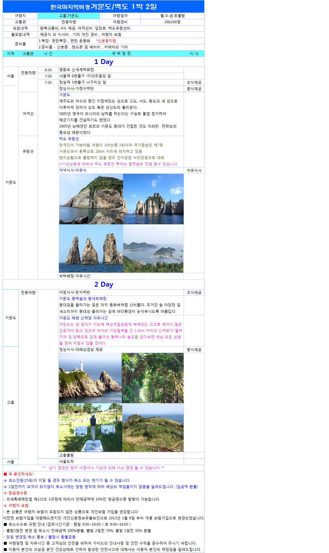
Task: Select the line '2.준비물 - 신분증 , 핸드폰 및 배터리'
Action: pyautogui.click(x=83, y=47)
